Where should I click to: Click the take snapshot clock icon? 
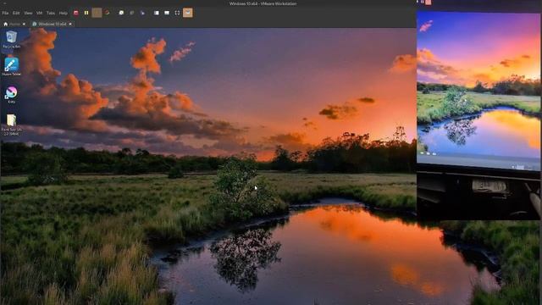121,13
